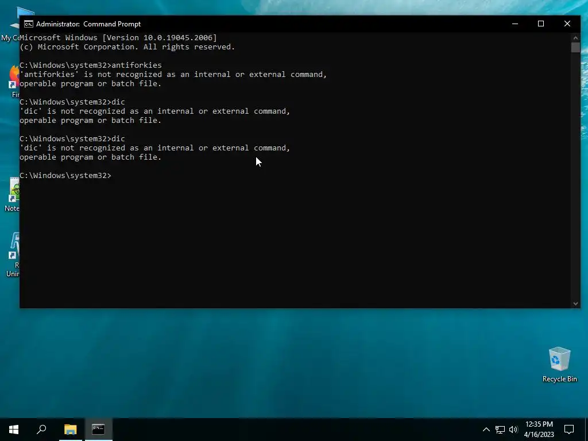Image resolution: width=588 pixels, height=441 pixels.
Task: Open the Action Center notifications icon
Action: pyautogui.click(x=569, y=430)
